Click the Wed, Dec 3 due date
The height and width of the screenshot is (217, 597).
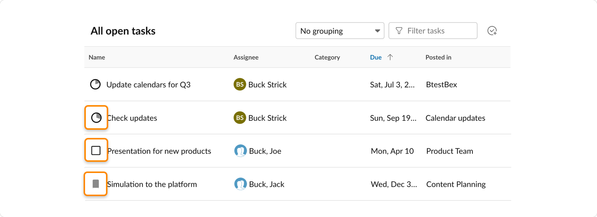coord(394,184)
